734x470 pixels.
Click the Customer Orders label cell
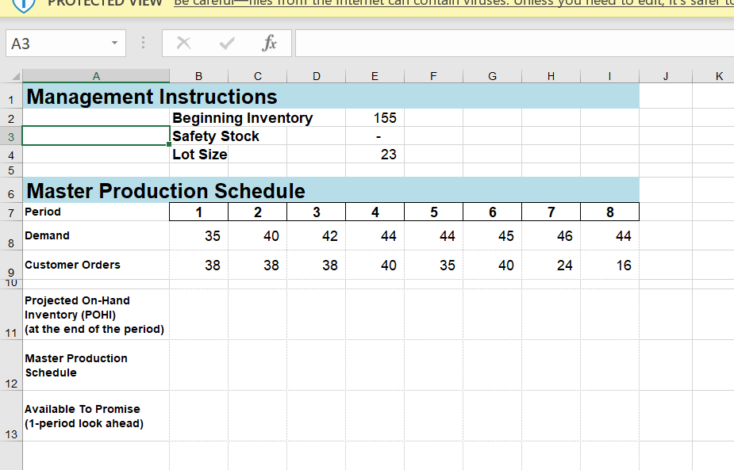click(x=96, y=265)
